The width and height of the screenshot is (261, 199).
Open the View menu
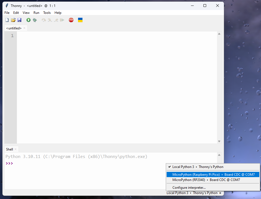tap(26, 13)
